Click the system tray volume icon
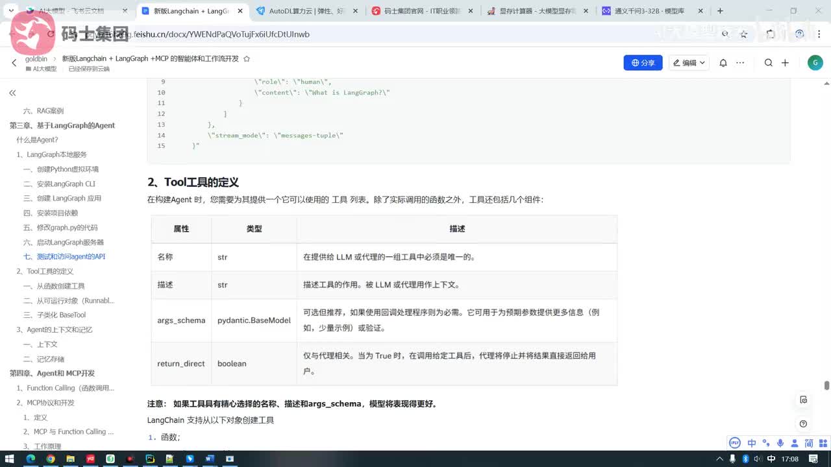The image size is (831, 467). point(758,459)
